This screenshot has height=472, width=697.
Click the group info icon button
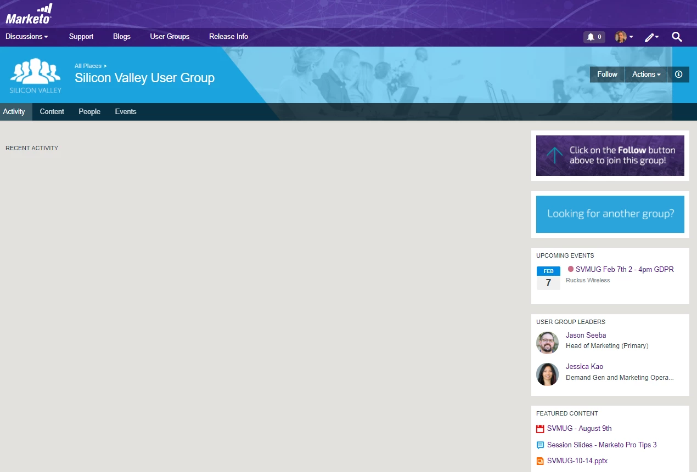678,75
